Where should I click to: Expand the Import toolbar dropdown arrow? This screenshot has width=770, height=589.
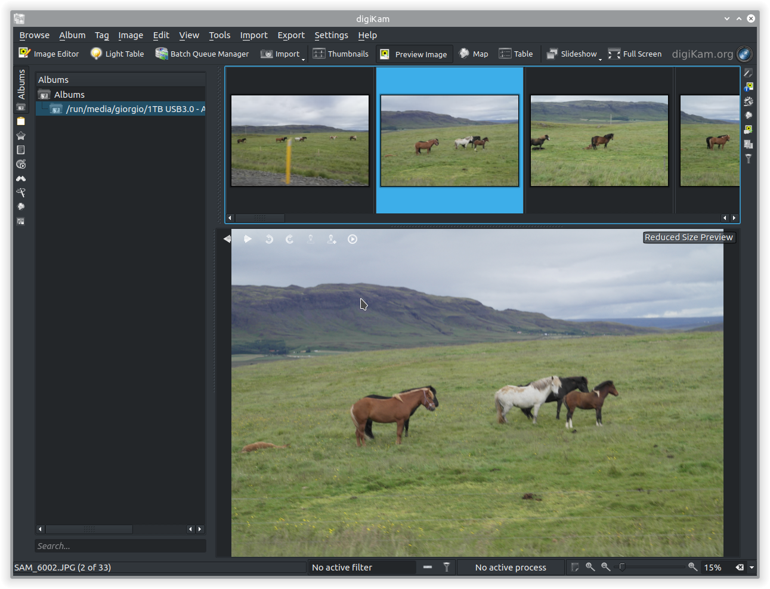click(303, 59)
